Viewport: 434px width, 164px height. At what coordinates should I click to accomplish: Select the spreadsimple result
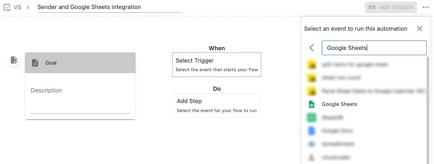338,144
